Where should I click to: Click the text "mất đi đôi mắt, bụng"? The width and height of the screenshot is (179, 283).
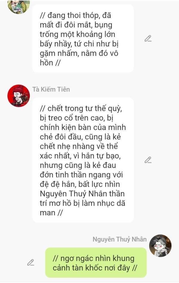(76, 25)
